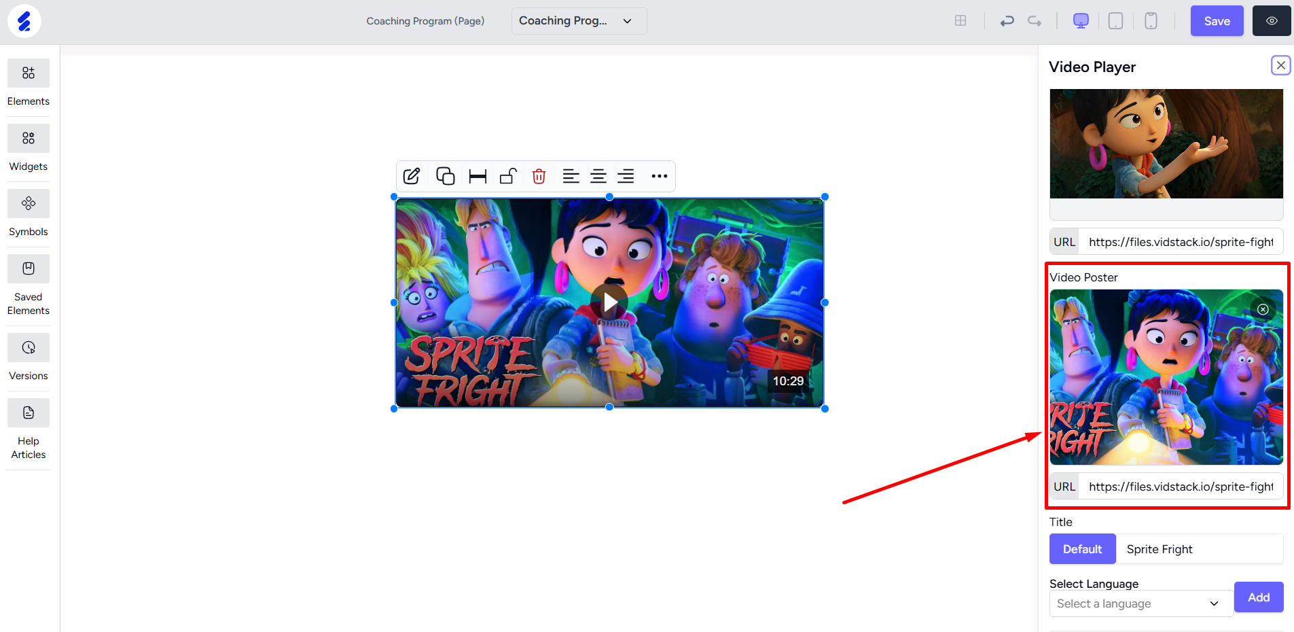Align element to the right
Viewport: 1294px width, 632px height.
click(626, 176)
